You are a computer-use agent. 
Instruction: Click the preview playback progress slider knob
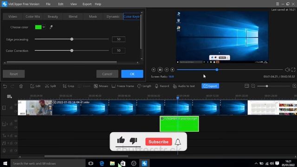coord(217,70)
